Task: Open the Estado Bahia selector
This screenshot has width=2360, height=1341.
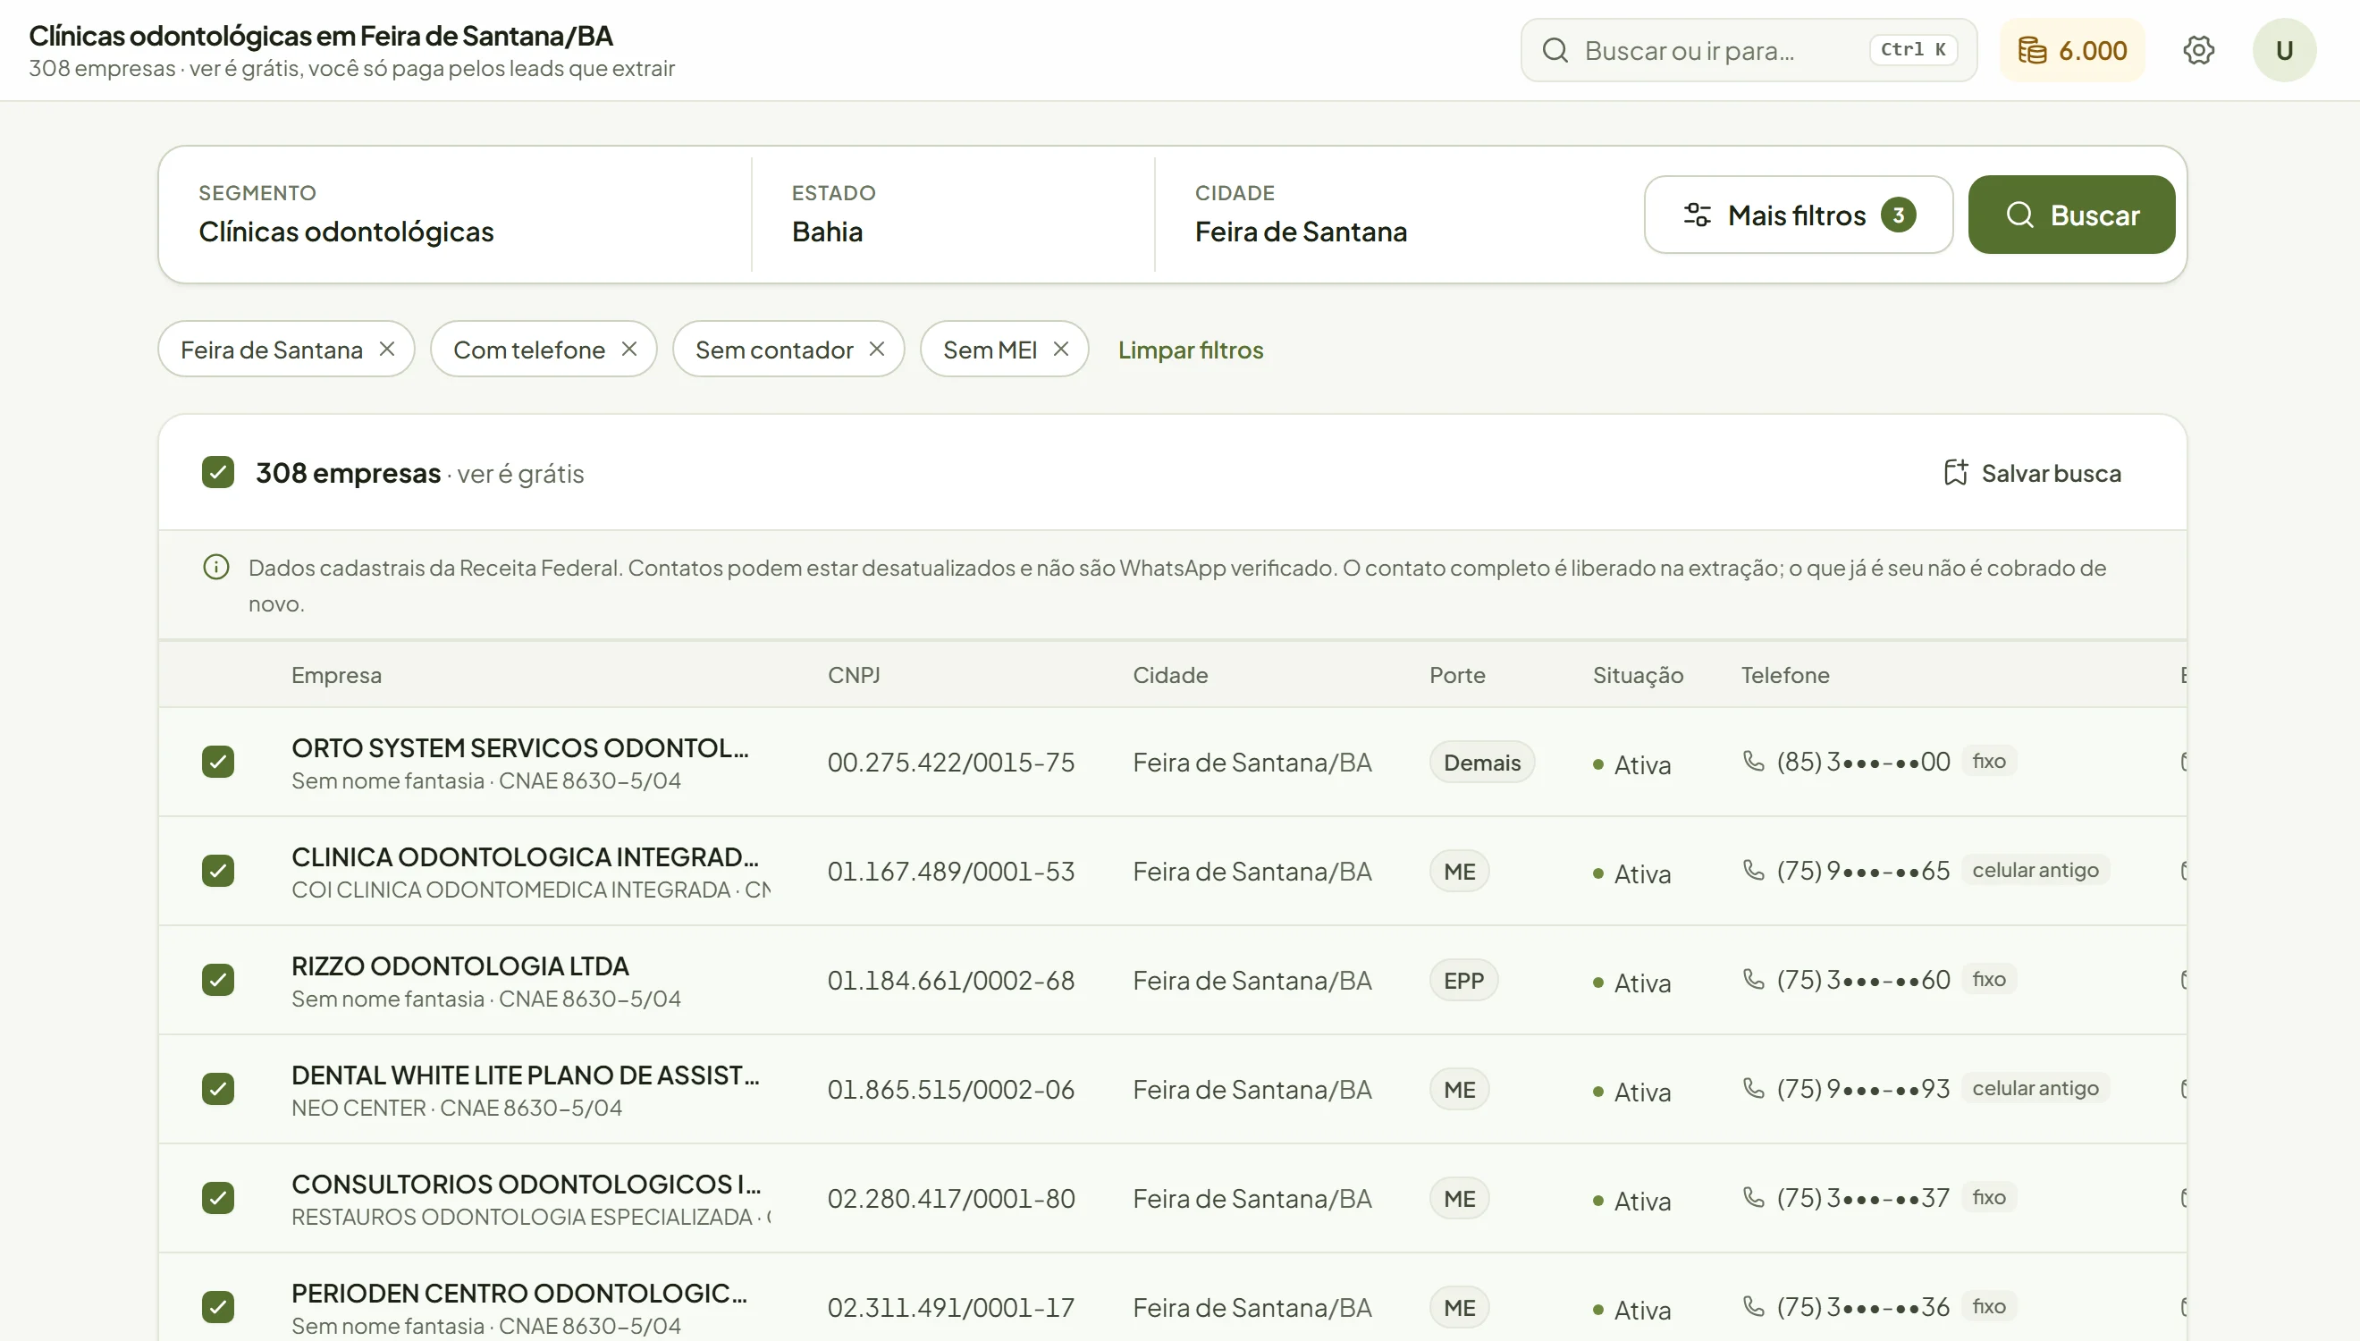Action: 953,215
